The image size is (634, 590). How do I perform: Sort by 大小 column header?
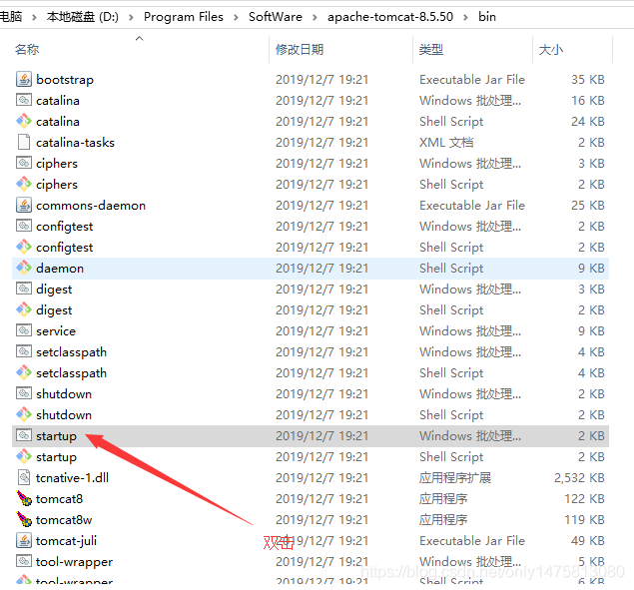pos(551,50)
